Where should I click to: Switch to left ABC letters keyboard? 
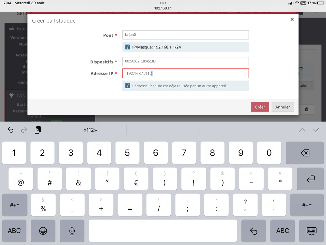click(x=14, y=231)
